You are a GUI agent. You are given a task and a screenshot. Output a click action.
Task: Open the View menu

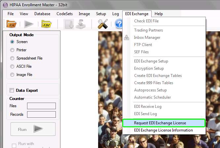point(24,14)
